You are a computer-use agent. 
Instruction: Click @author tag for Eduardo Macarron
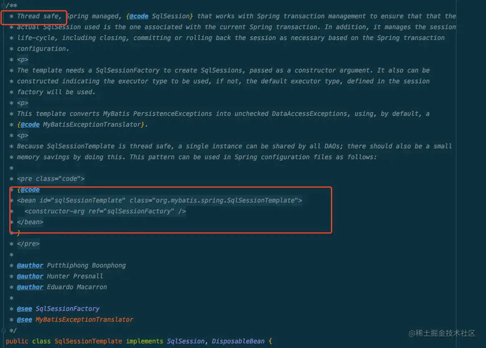point(30,287)
